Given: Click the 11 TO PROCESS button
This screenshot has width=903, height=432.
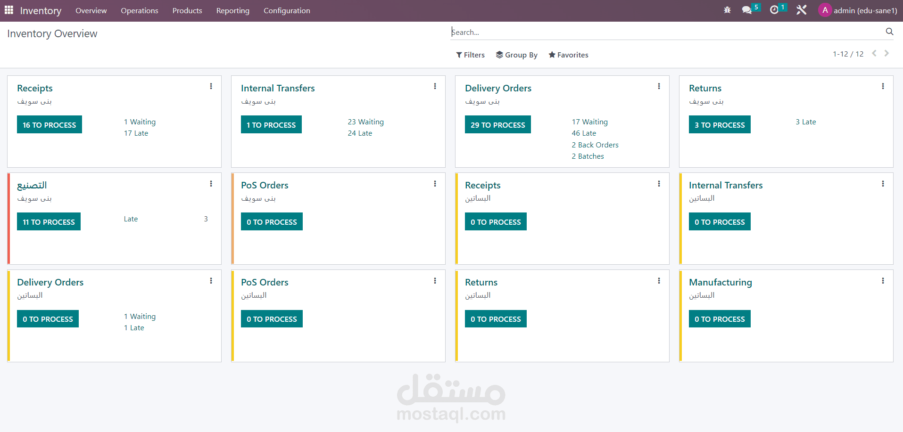Looking at the screenshot, I should 49,221.
